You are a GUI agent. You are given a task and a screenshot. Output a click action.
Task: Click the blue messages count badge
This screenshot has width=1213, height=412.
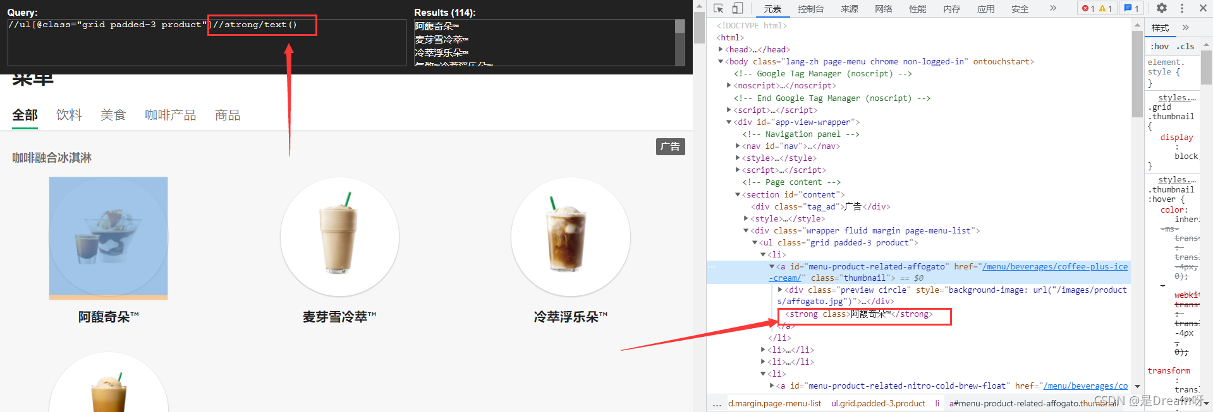click(1131, 8)
